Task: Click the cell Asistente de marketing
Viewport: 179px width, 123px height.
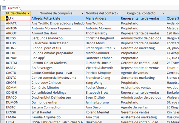Action: (x=143, y=117)
